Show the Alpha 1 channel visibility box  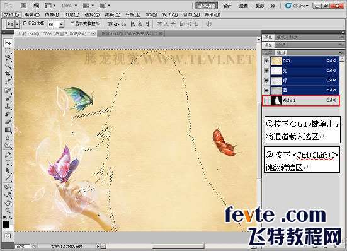[266, 100]
